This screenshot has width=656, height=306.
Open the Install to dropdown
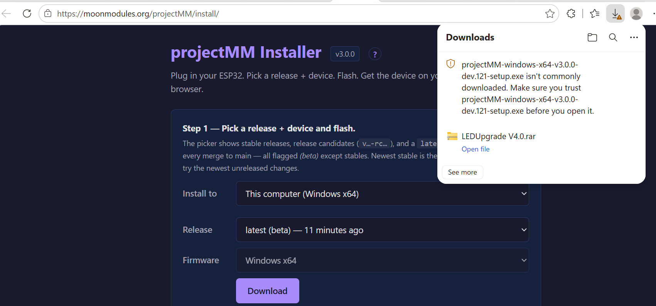[x=382, y=194]
